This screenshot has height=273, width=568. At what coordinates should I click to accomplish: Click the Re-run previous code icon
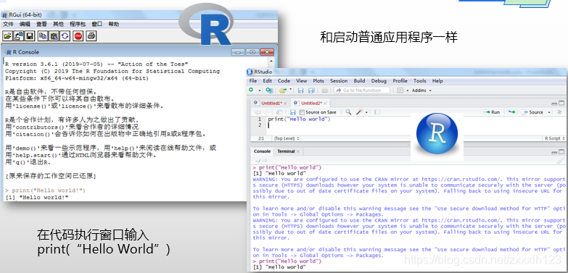pyautogui.click(x=511, y=112)
